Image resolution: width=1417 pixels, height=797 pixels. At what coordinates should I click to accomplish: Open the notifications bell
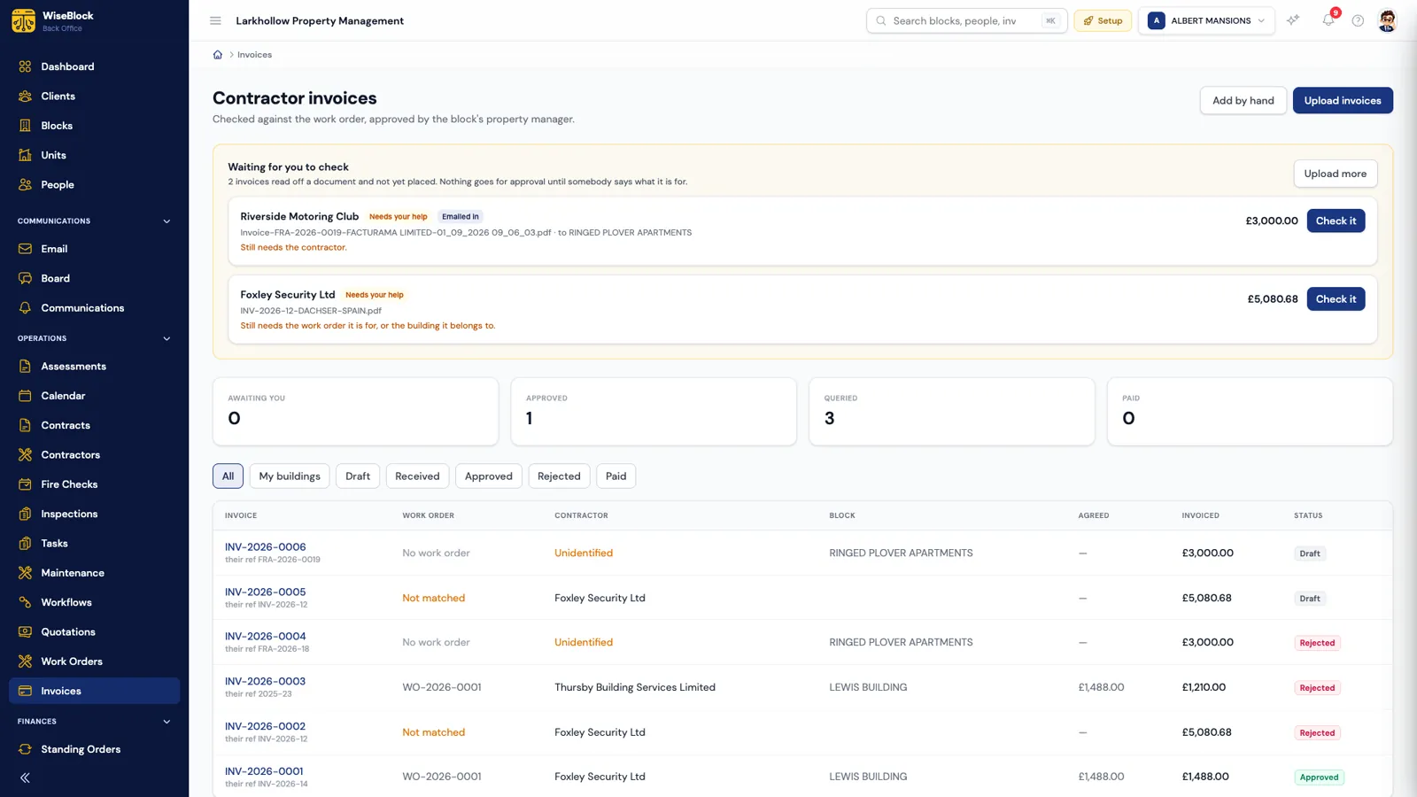(1328, 20)
